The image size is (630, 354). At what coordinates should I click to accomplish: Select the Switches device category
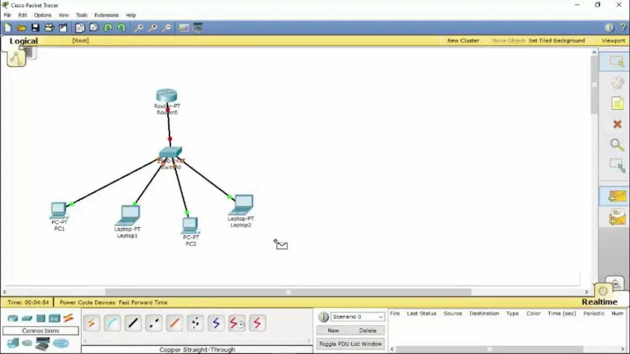click(x=27, y=319)
